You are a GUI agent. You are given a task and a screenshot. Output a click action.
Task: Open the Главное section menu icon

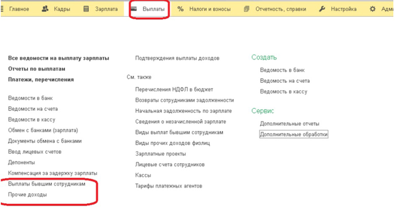(x=2, y=9)
